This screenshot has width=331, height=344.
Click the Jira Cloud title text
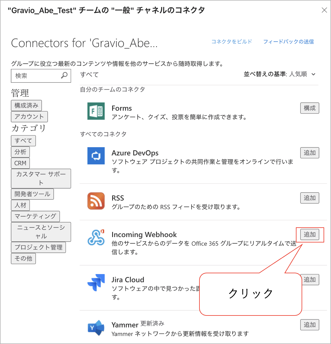click(128, 280)
